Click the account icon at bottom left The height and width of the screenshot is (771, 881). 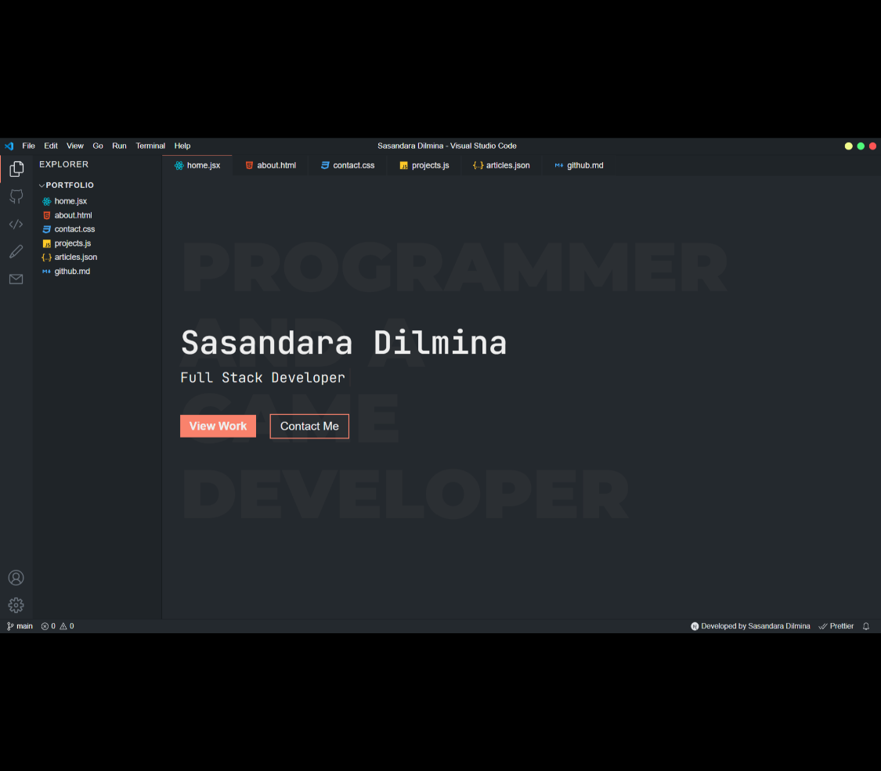[16, 578]
